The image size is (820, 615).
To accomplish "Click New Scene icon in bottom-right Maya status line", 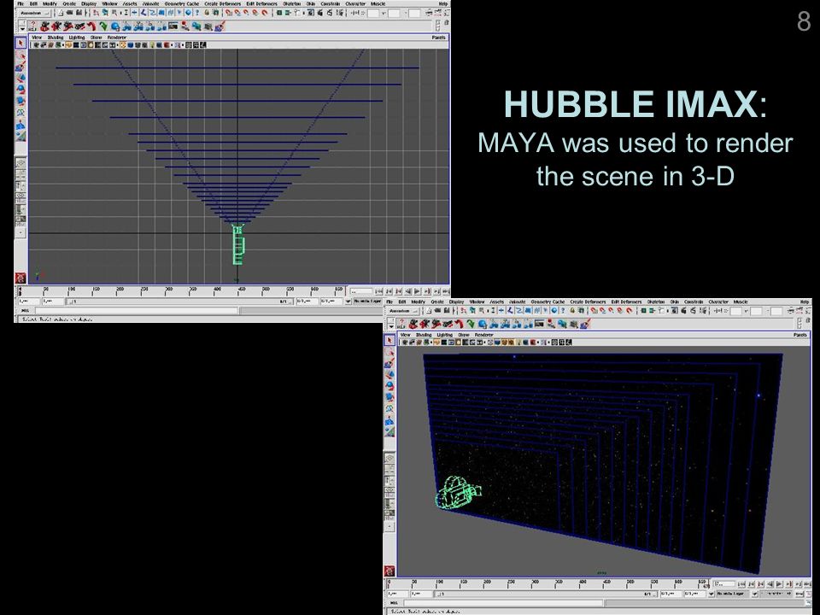I will pyautogui.click(x=428, y=310).
